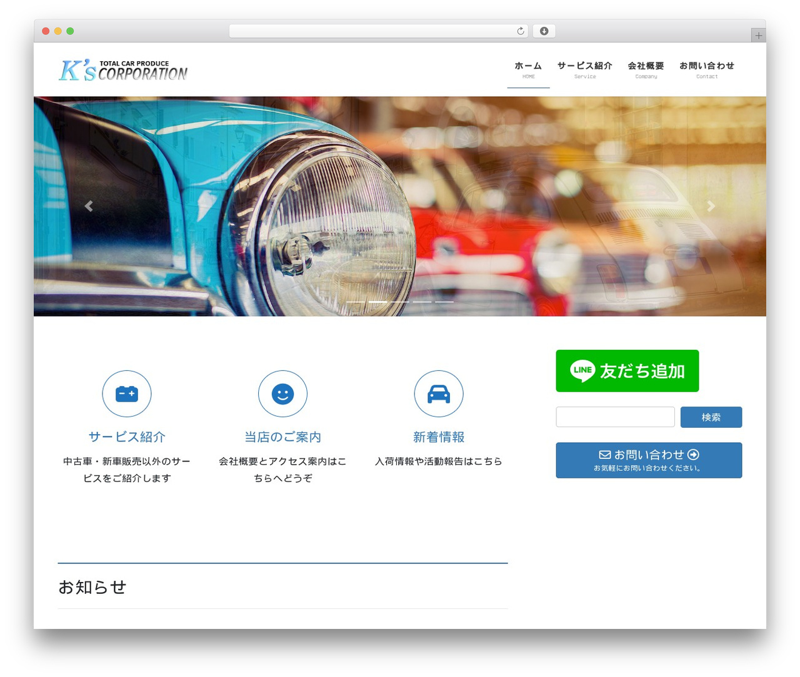Focus the sidebar search input field

615,417
